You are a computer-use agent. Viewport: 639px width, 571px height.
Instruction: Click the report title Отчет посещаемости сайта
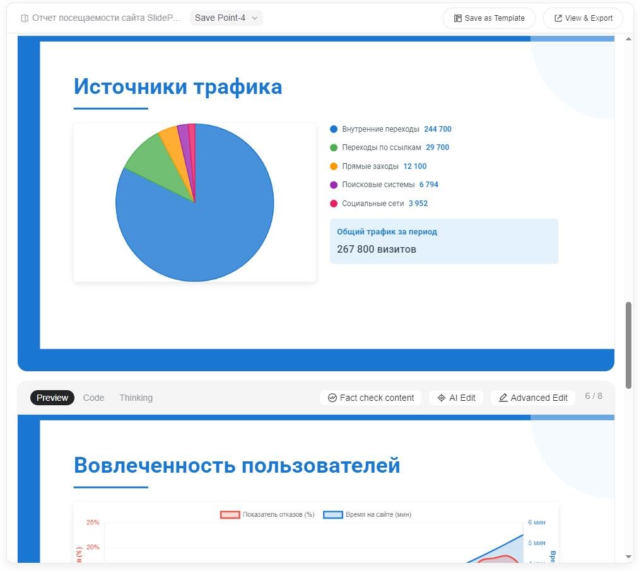point(107,18)
